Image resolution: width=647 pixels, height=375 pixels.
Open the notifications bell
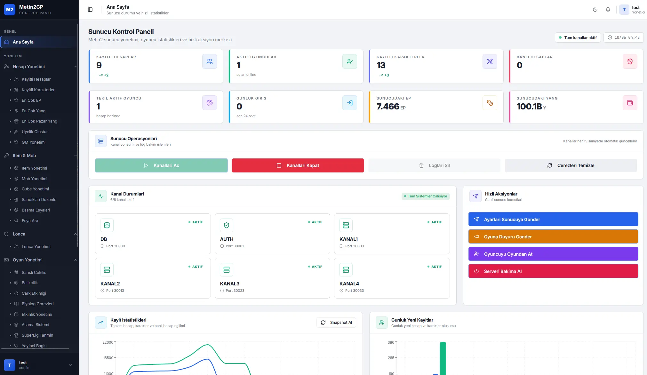click(x=608, y=10)
